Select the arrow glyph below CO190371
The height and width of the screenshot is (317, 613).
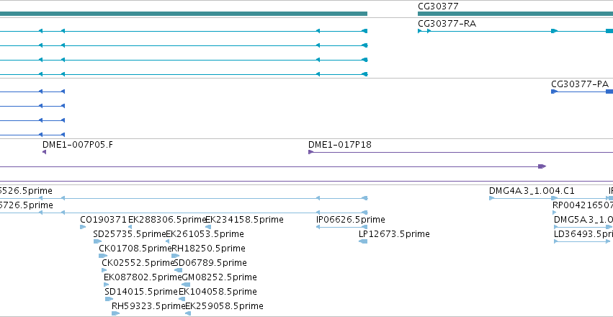point(83,227)
